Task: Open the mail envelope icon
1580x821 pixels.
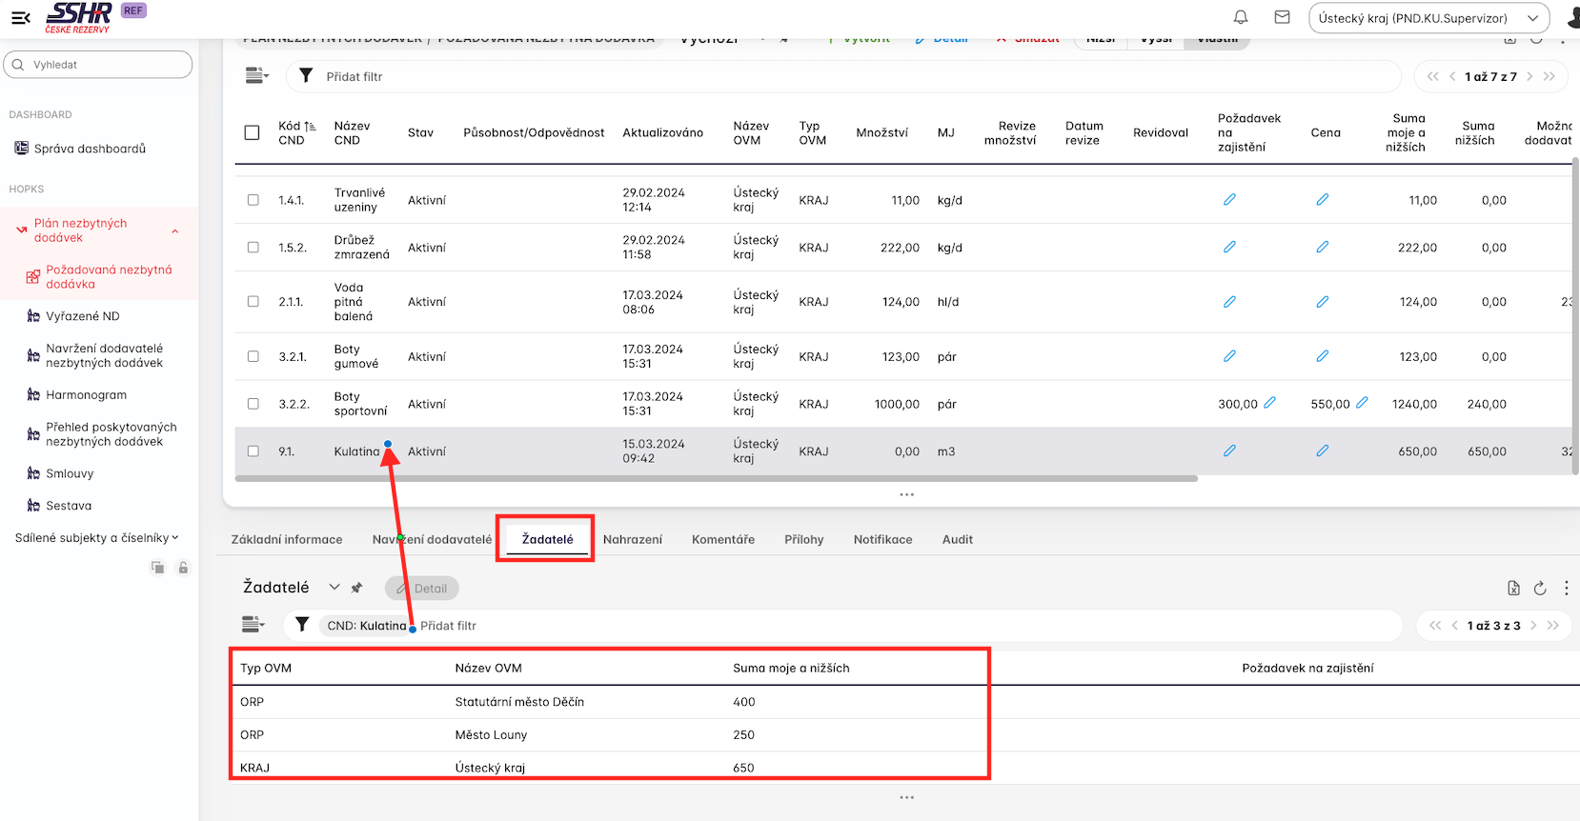Action: coord(1282,17)
